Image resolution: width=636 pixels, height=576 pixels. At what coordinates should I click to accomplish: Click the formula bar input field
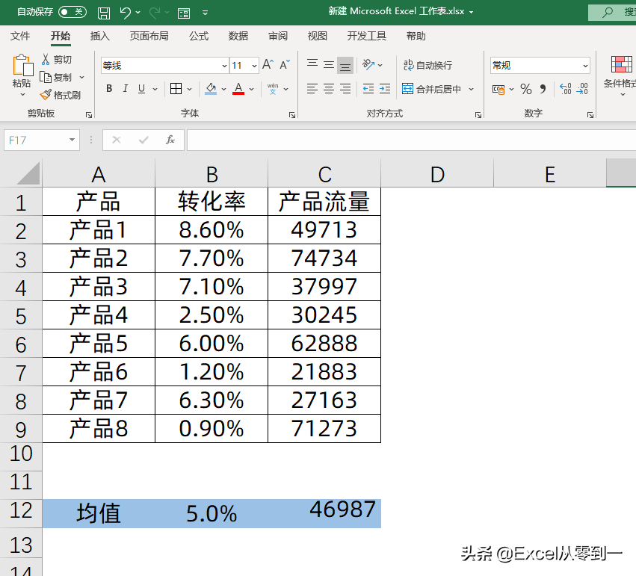(411, 140)
